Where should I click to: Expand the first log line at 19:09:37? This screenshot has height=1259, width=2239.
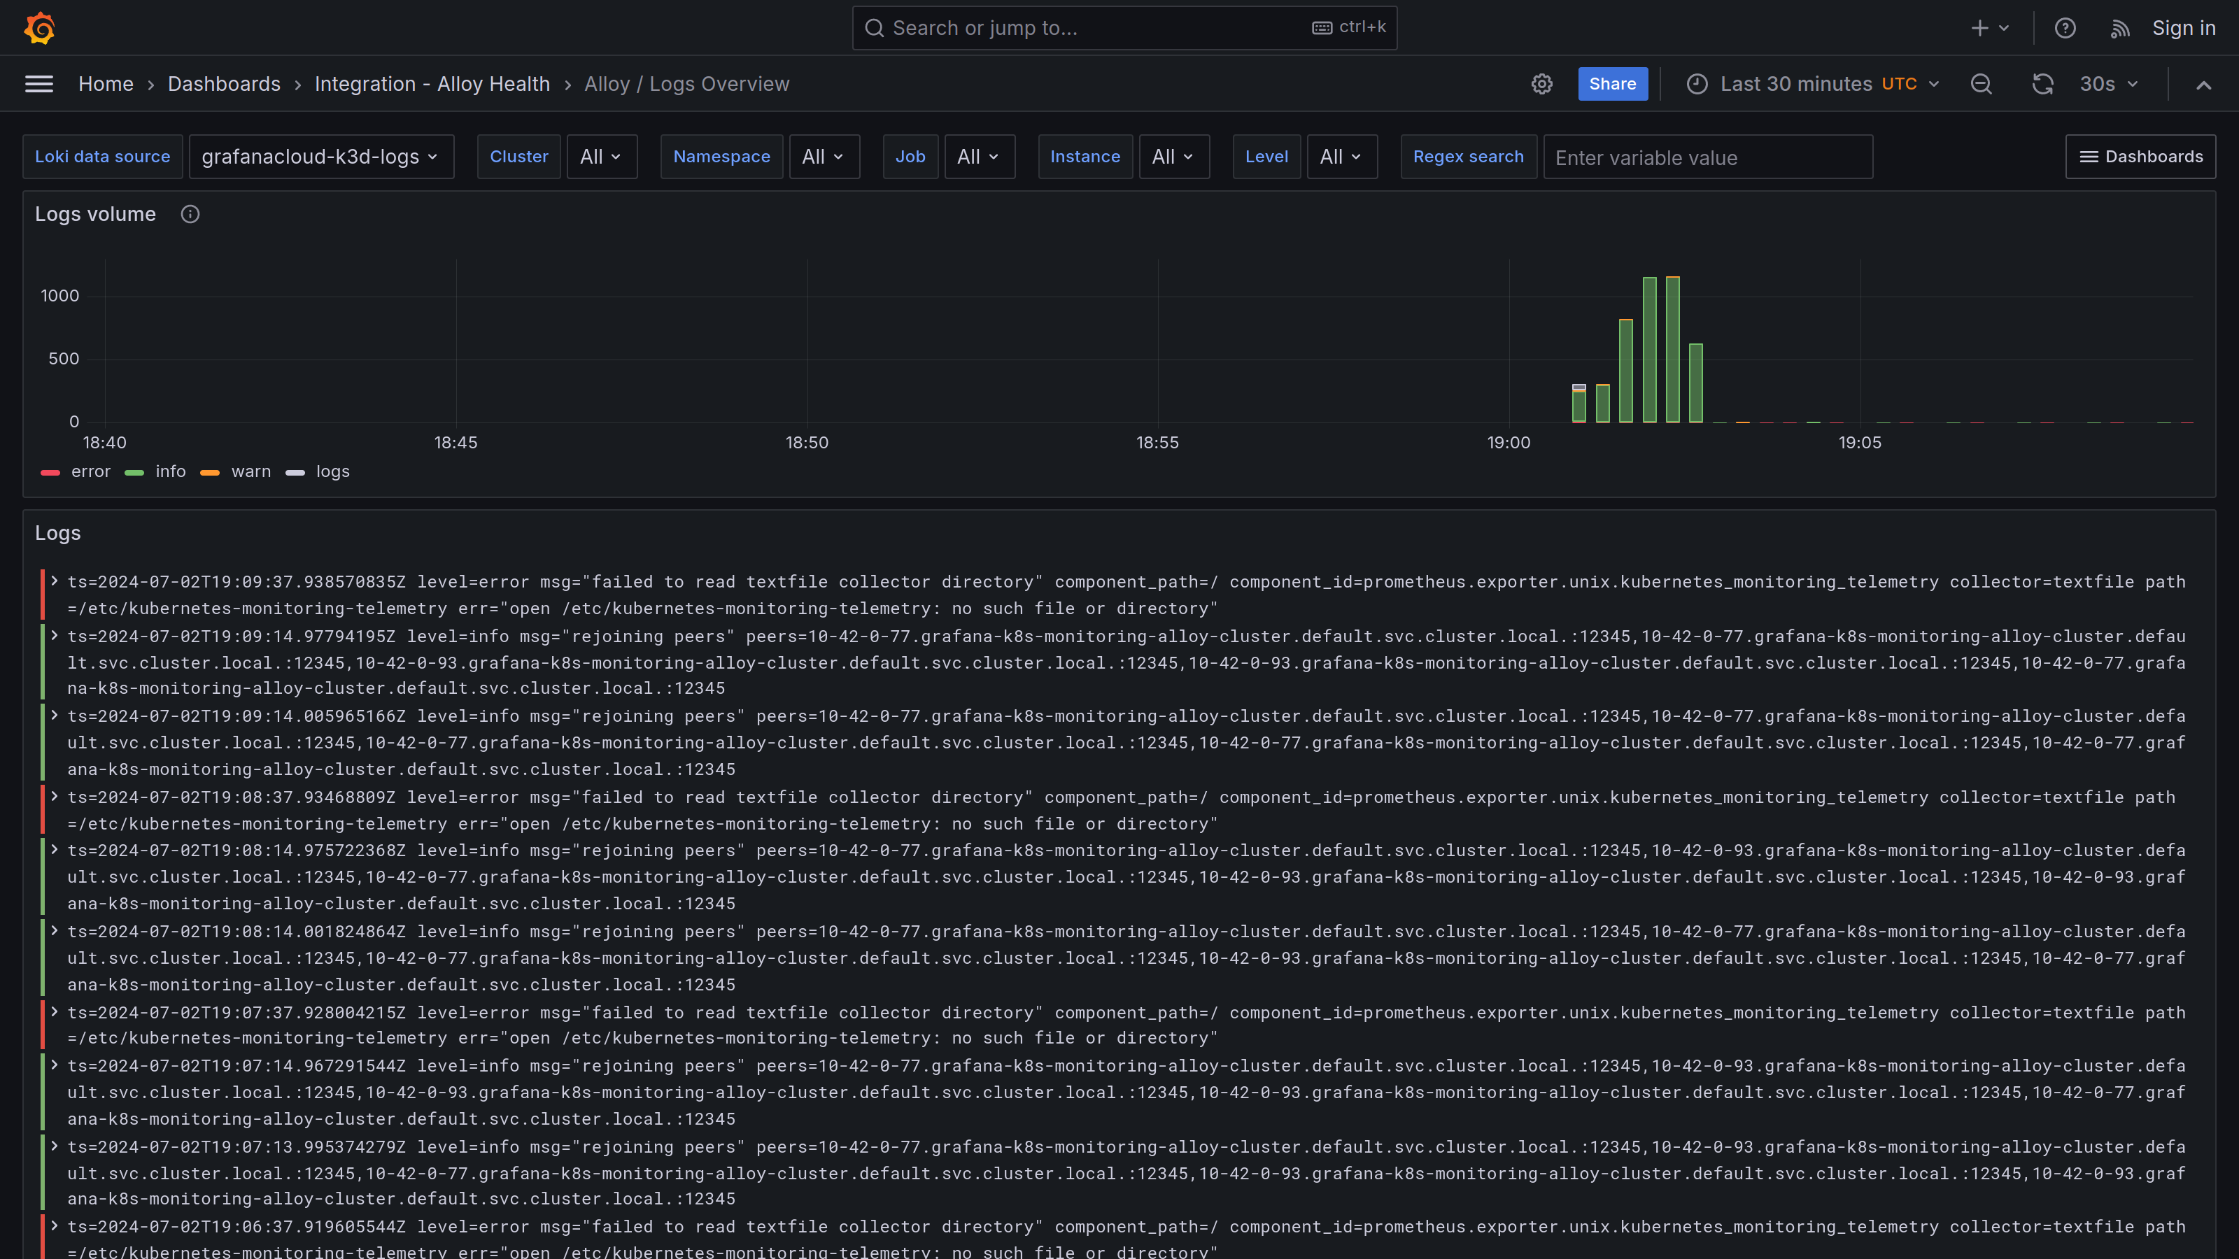pos(54,581)
